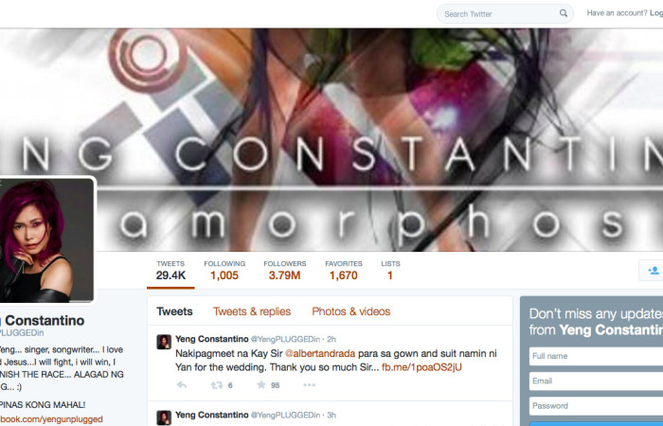This screenshot has height=426, width=663.
Task: View the 3.79M Followers list
Action: [x=285, y=270]
